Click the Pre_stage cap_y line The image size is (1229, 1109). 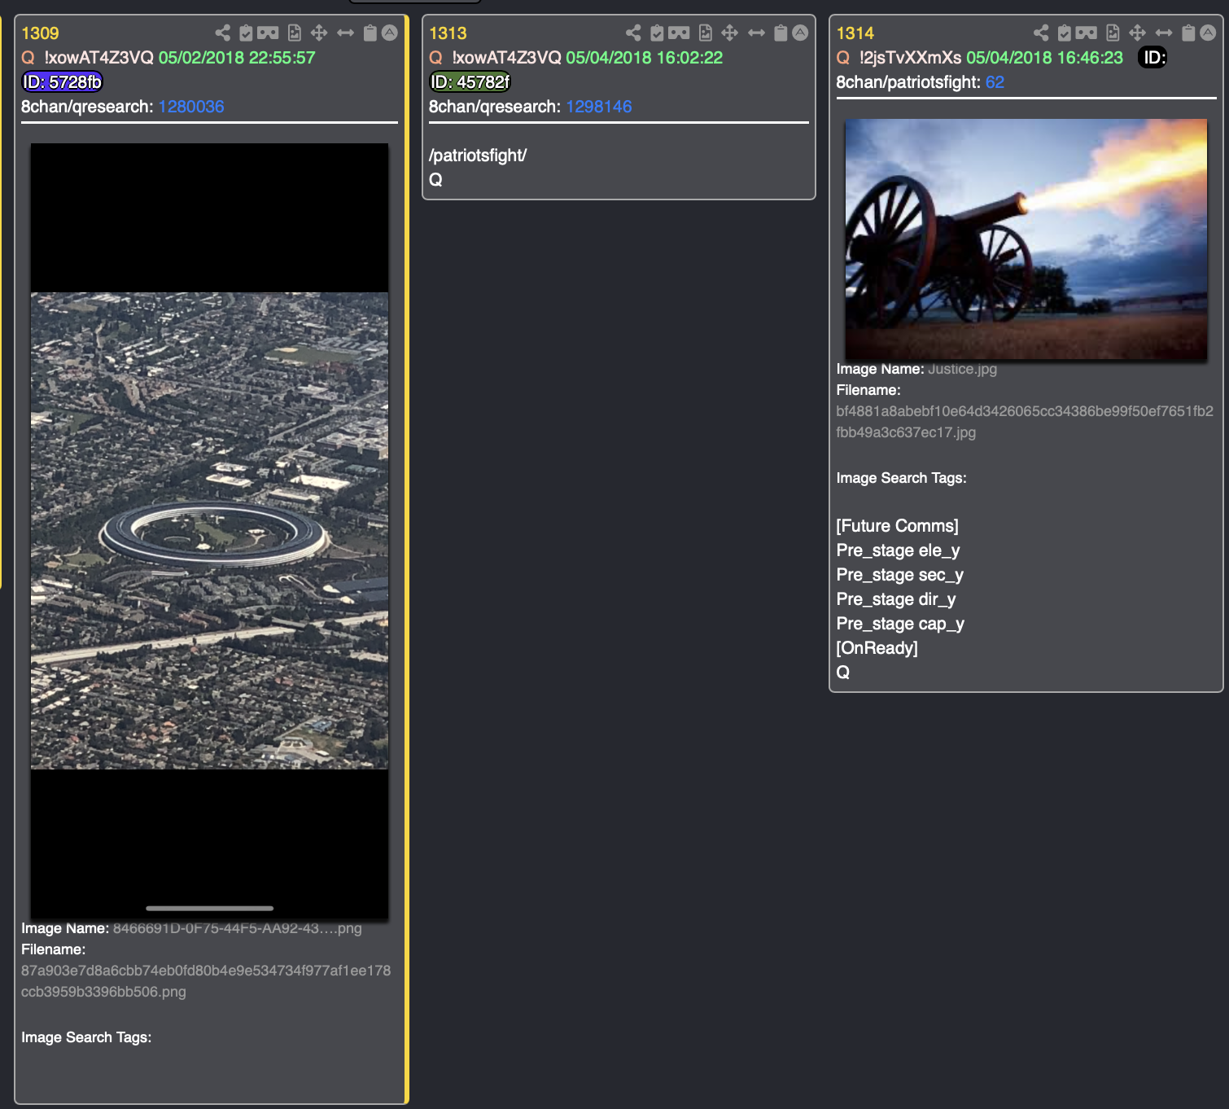pyautogui.click(x=900, y=624)
